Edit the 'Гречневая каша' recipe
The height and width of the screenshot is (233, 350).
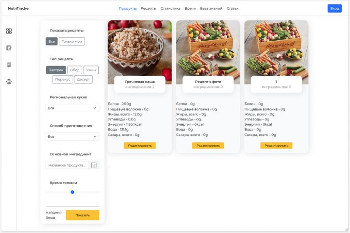click(140, 145)
